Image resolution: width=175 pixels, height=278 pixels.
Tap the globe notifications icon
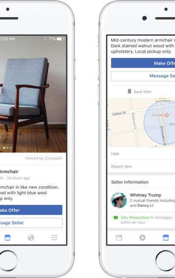[x=31, y=237]
